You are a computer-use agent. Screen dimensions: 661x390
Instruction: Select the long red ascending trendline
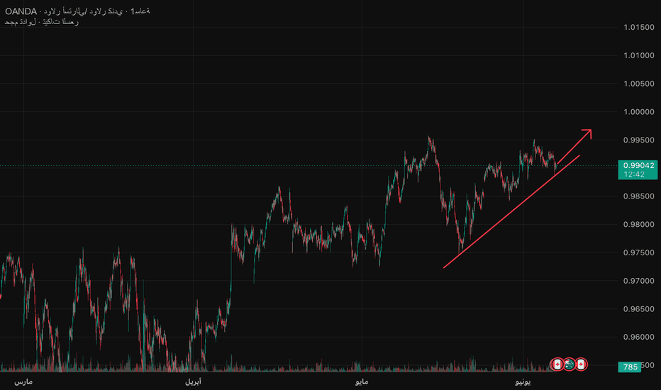[511, 211]
